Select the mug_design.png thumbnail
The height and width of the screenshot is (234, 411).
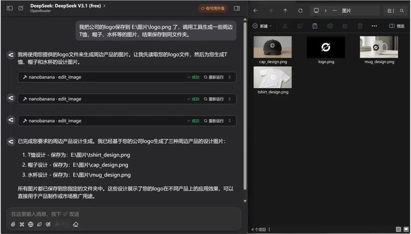(379, 47)
